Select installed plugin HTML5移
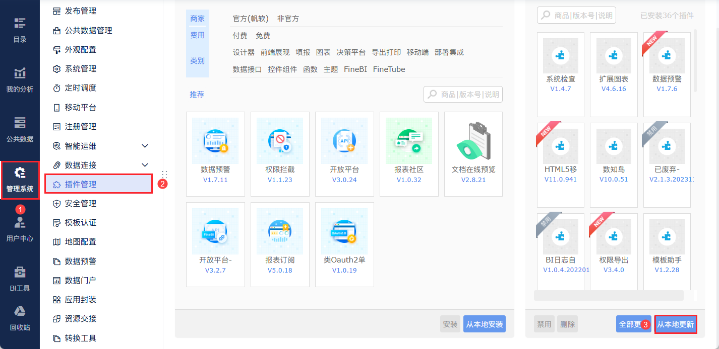 tap(561, 165)
